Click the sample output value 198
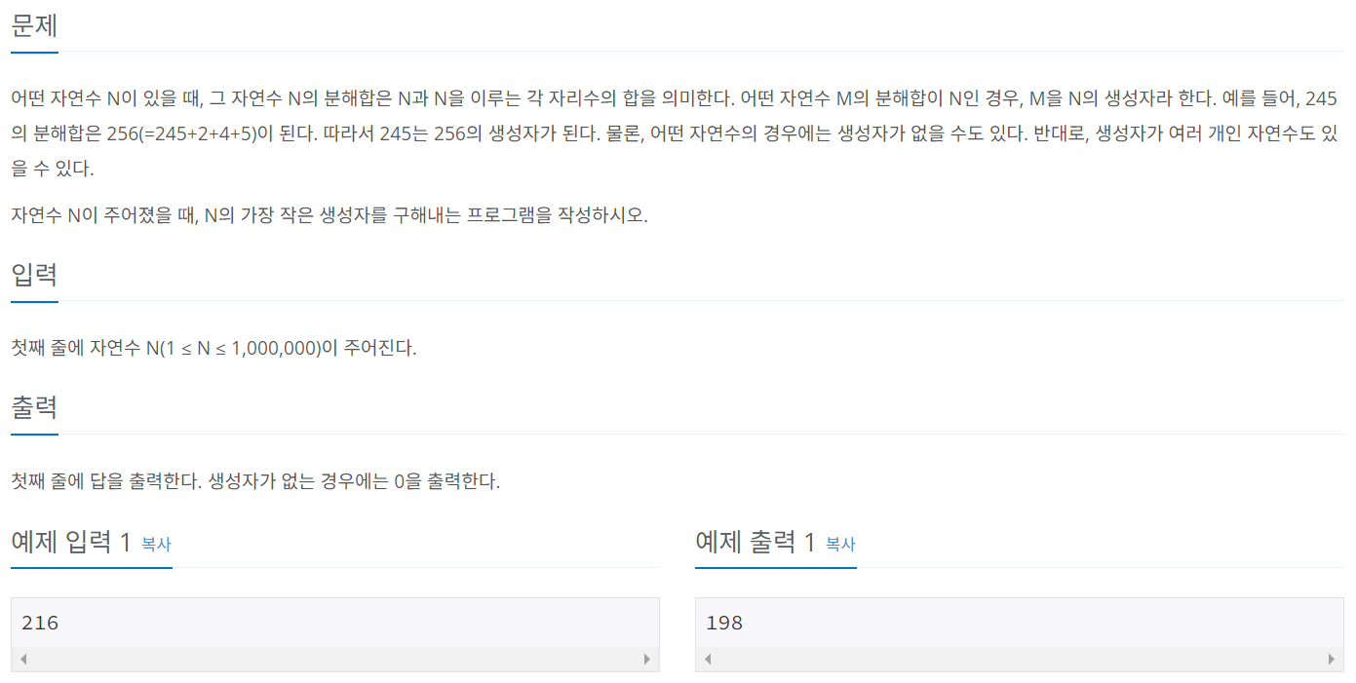This screenshot has width=1356, height=683. point(724,623)
